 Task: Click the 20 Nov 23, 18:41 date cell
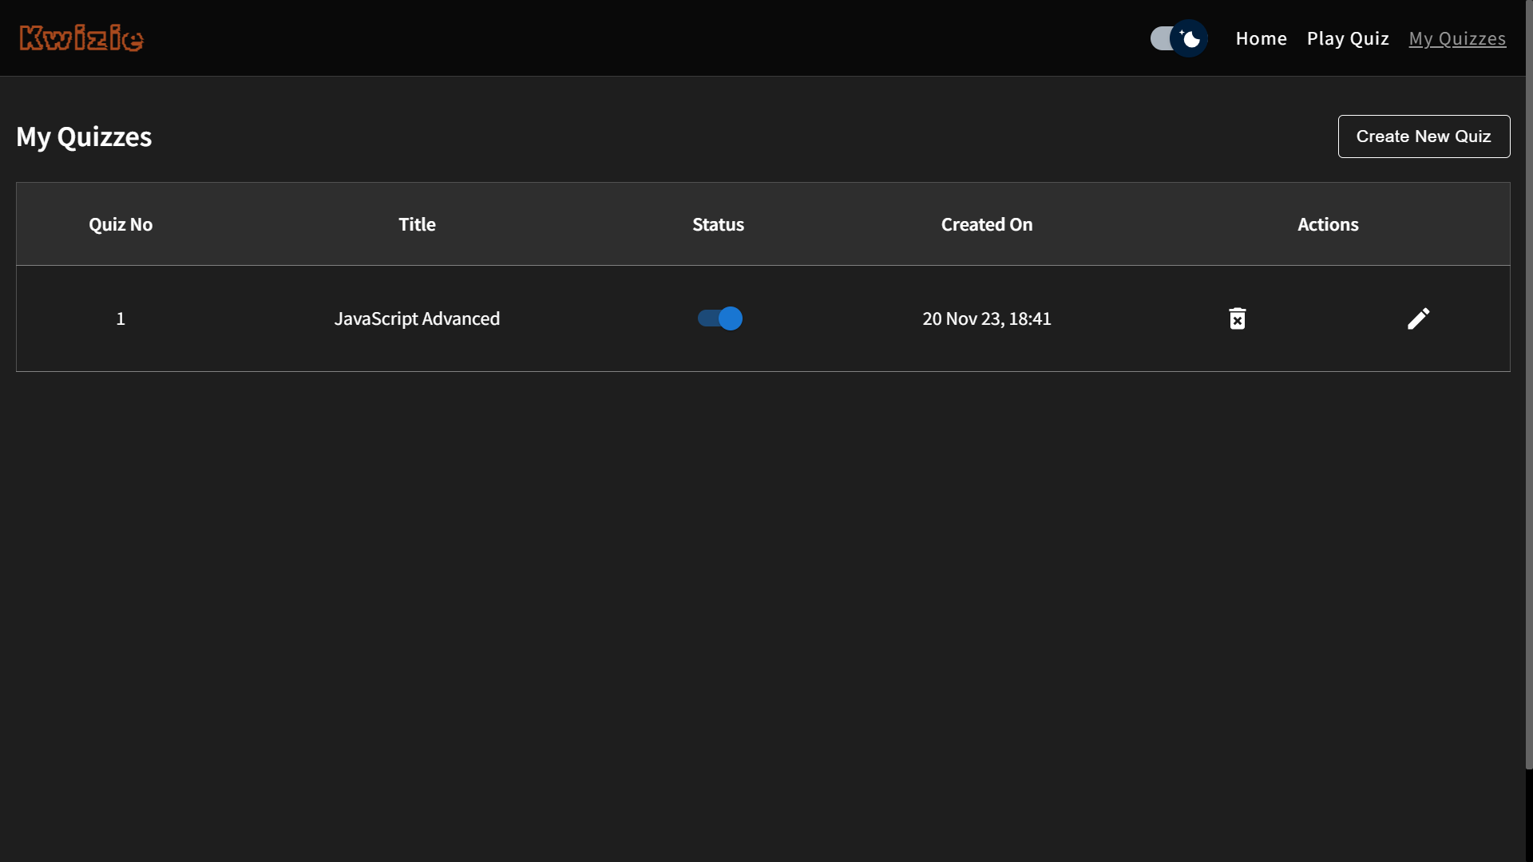pos(986,318)
